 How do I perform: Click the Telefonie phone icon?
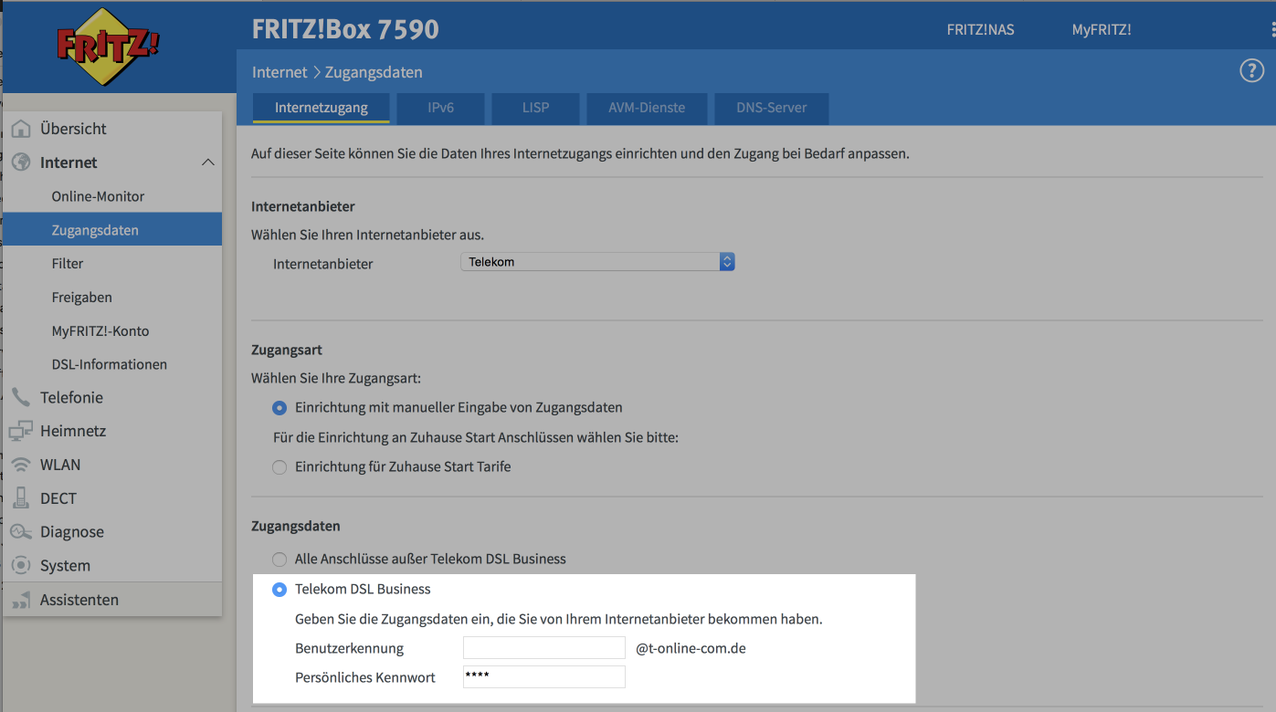pyautogui.click(x=21, y=397)
